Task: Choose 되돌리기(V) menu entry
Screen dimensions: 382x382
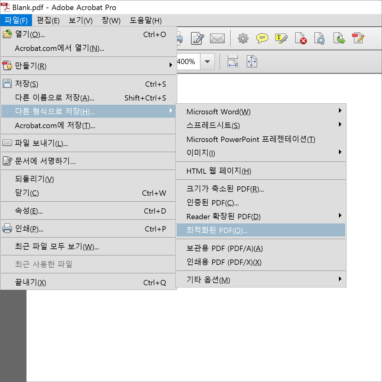Action: coord(88,179)
